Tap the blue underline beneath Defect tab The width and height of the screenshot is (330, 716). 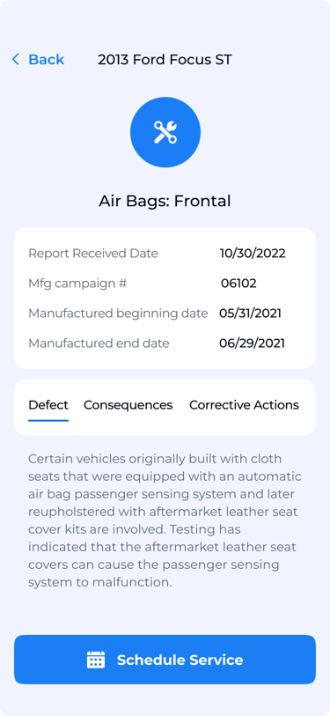pyautogui.click(x=48, y=420)
